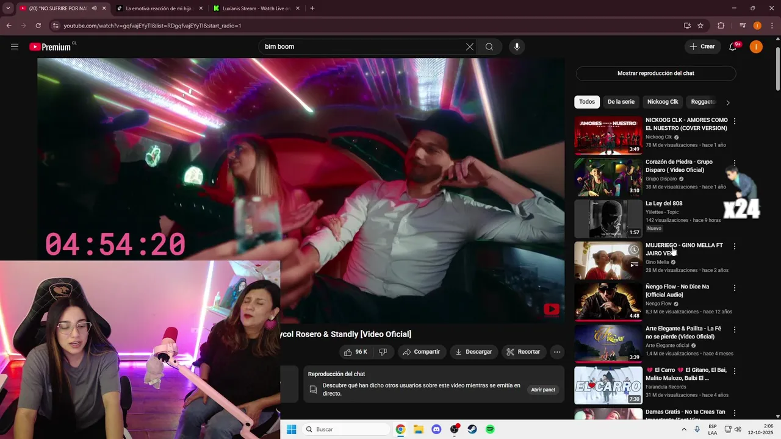
Task: Open options for Corazón de Piedra video
Action: coord(735,163)
